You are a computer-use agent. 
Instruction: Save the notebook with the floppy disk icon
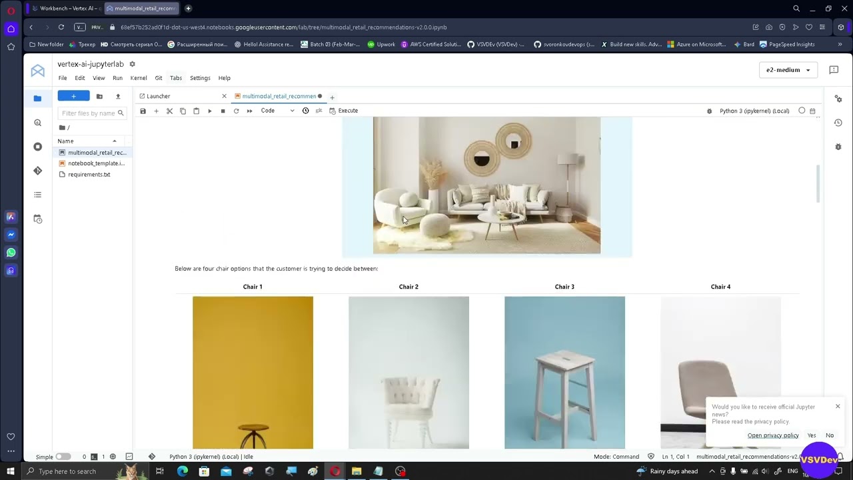pyautogui.click(x=143, y=111)
